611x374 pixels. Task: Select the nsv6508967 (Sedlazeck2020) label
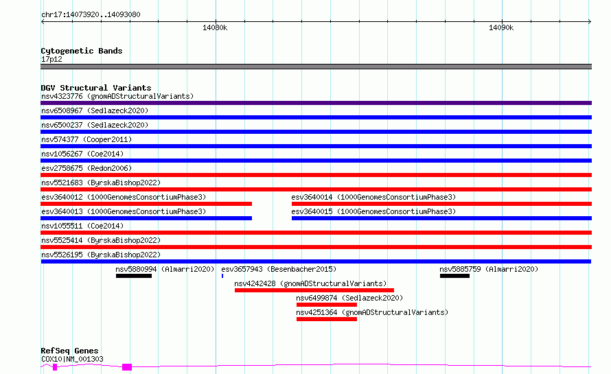95,110
